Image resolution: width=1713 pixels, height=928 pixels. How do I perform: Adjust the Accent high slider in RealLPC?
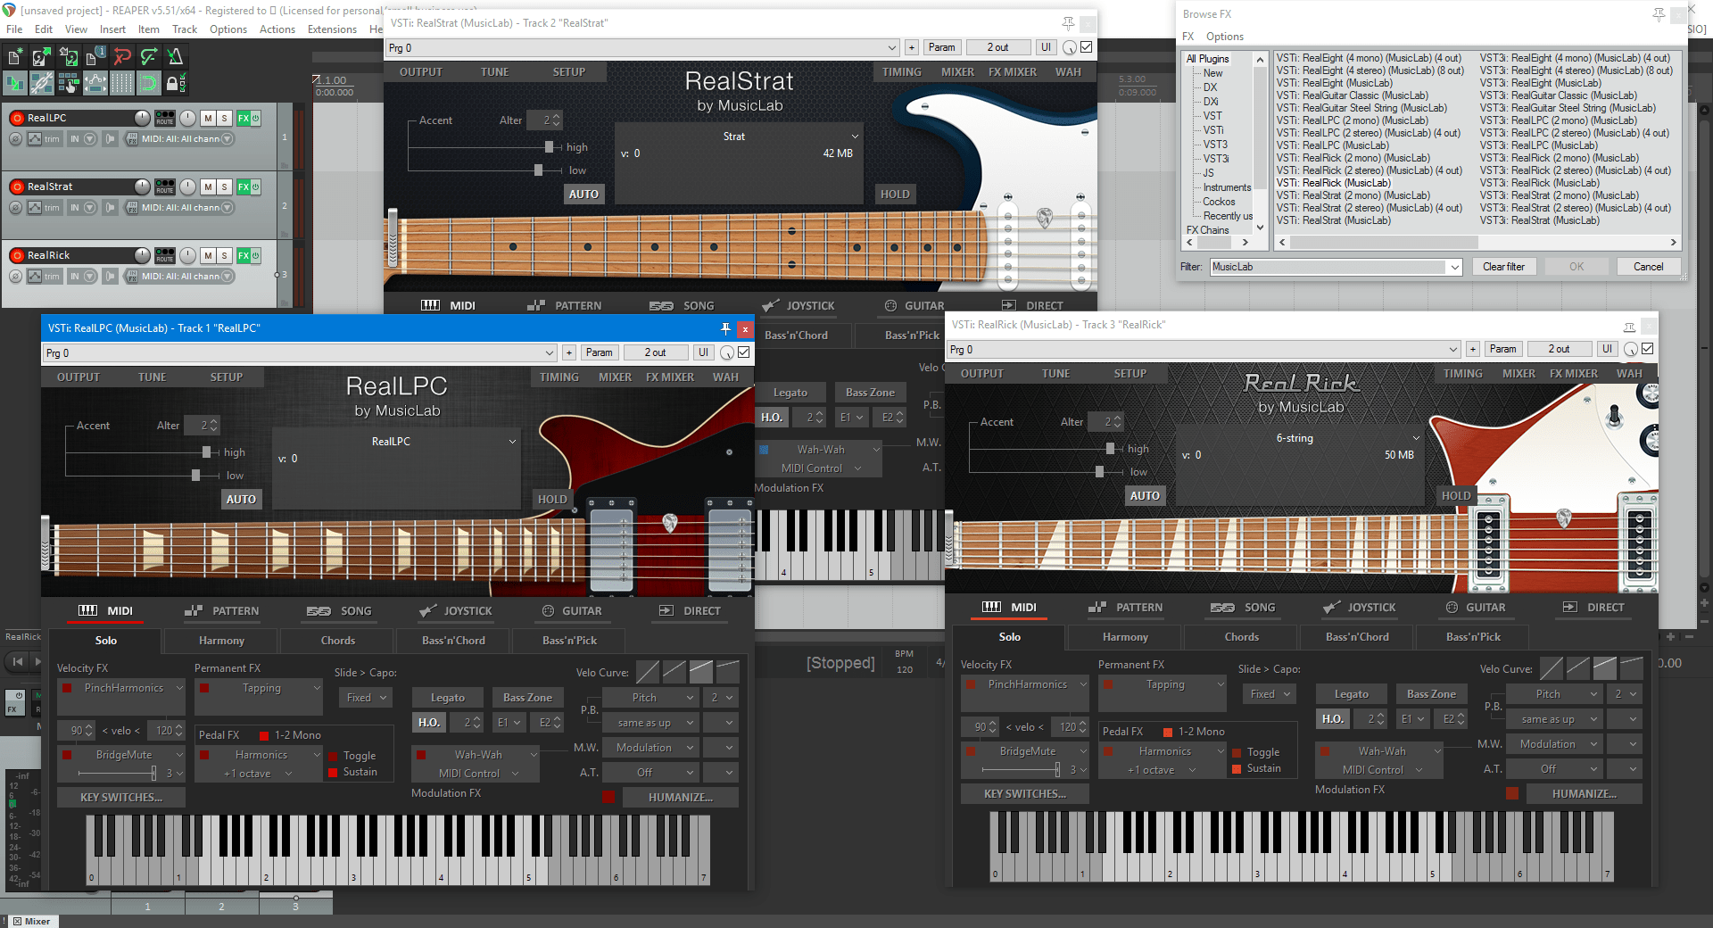[206, 452]
